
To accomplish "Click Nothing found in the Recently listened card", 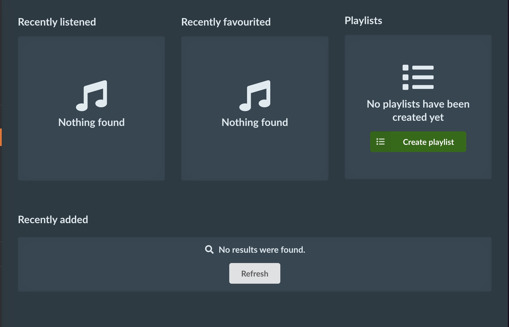I will [x=91, y=122].
